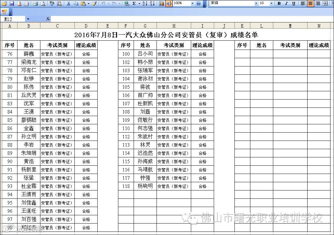Image resolution: width=334 pixels, height=235 pixels.
Task: Click the Adobe PDF convert icon
Action: [x=4, y=12]
